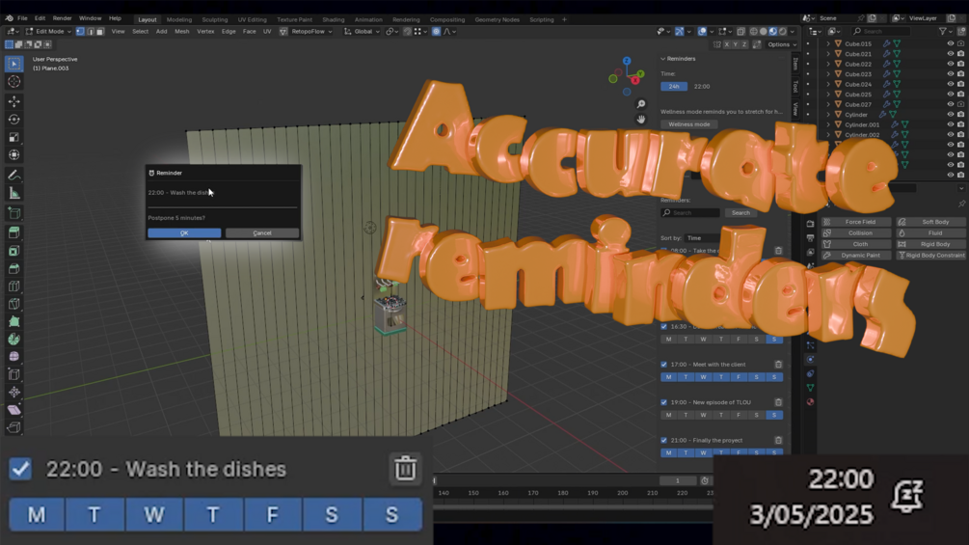
Task: Collapse the Reminders panel
Action: click(x=678, y=59)
